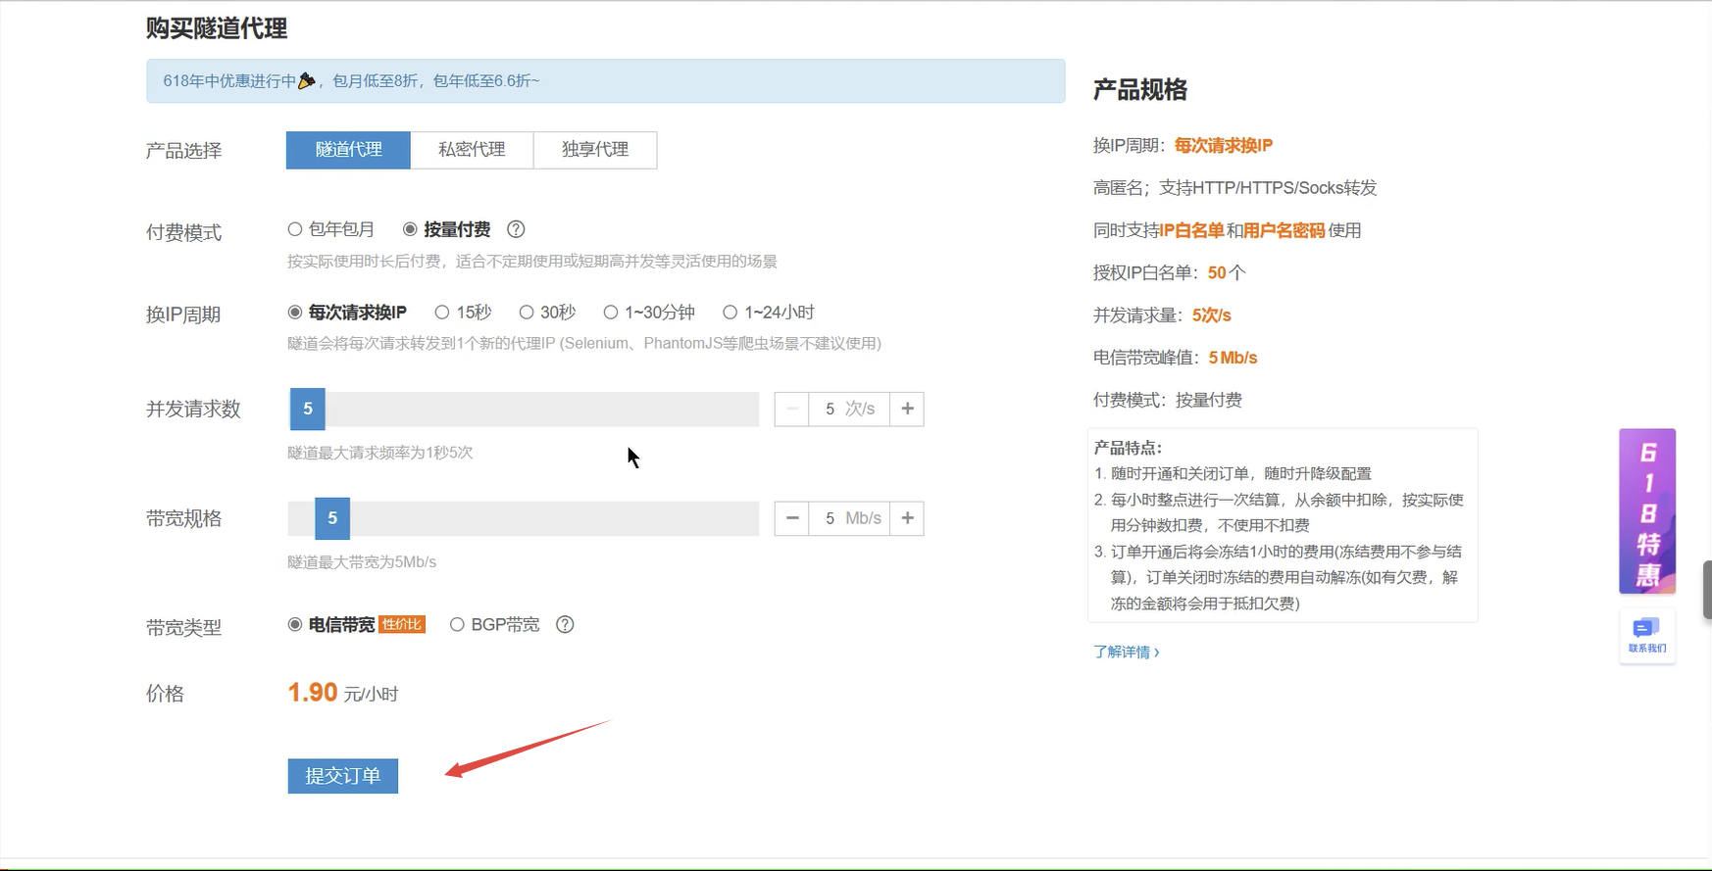This screenshot has width=1712, height=871.
Task: Click 并发请求量 value 5次/s
Action: point(1212,315)
